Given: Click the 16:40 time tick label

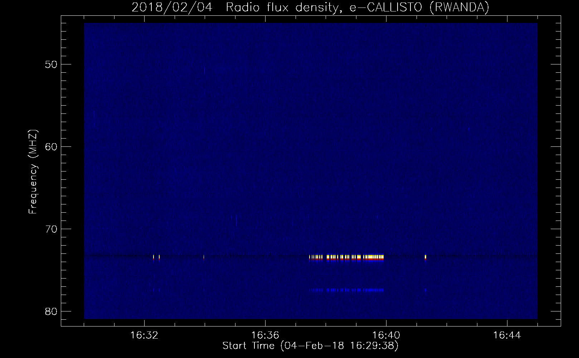Looking at the screenshot, I should (386, 336).
